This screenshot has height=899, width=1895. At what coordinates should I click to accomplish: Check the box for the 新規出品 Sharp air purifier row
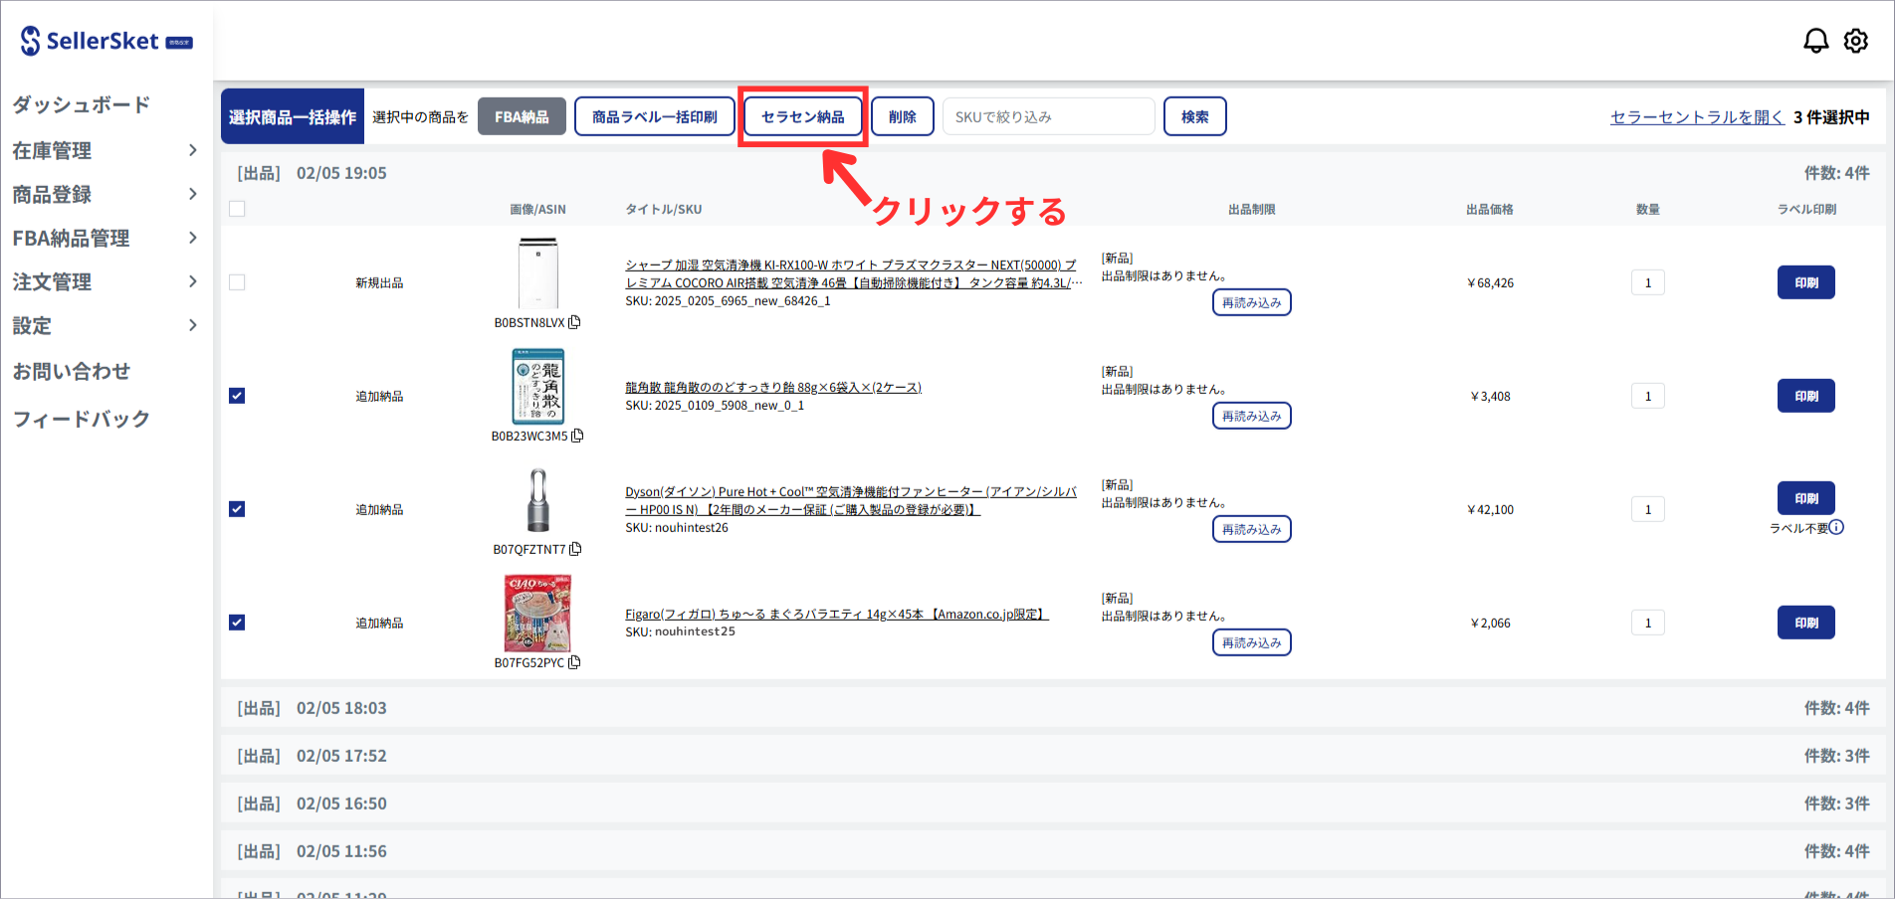[x=237, y=282]
